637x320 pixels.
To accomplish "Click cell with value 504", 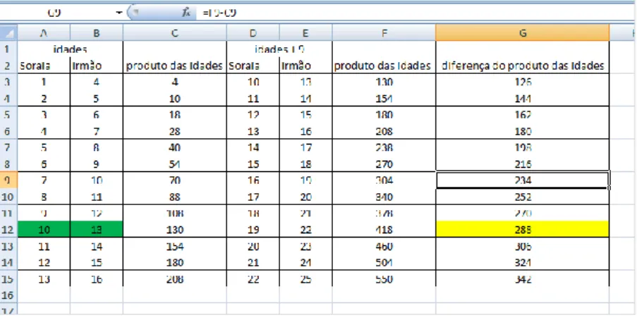I will pos(384,262).
